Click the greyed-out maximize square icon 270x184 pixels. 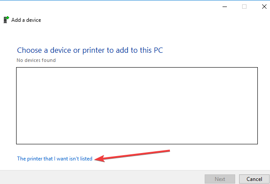tap(244, 7)
